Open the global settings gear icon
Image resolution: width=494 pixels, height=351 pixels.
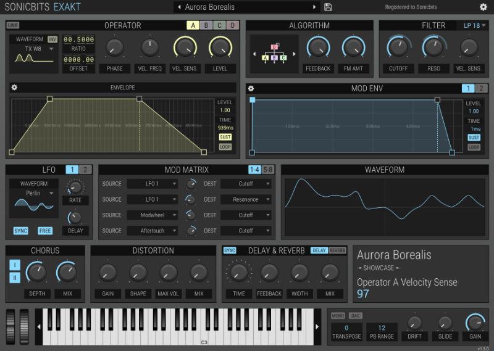(483, 7)
